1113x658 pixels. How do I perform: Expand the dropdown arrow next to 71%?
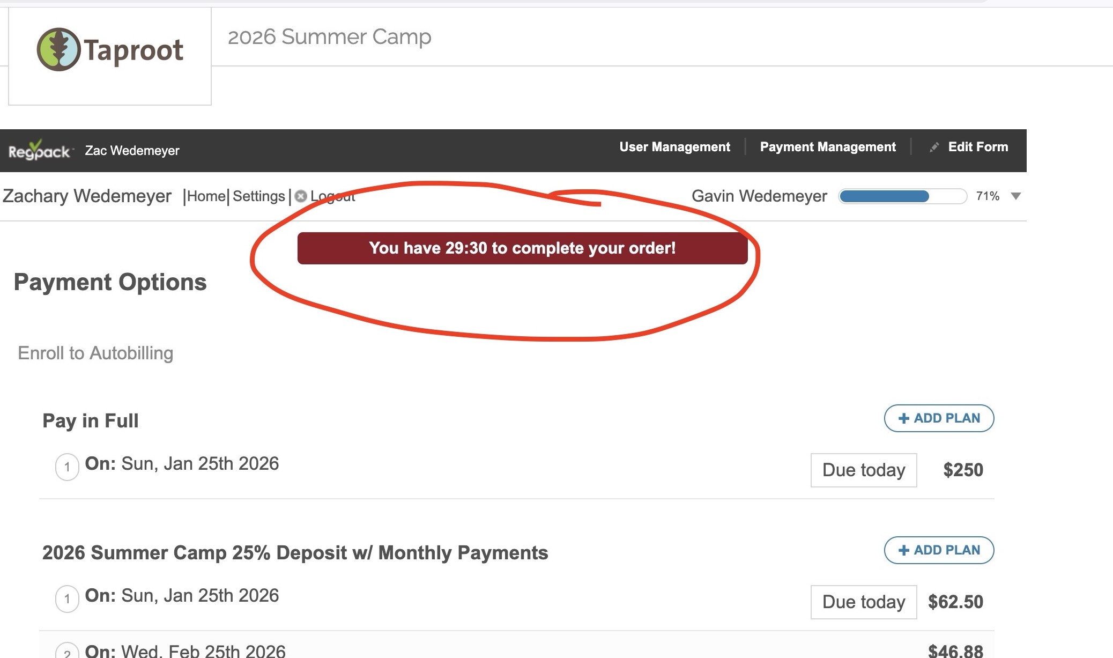1015,196
